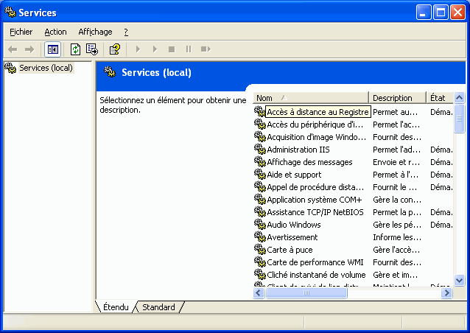The width and height of the screenshot is (470, 333).
Task: Click the vertical scrollbar down arrow
Action: click(x=459, y=280)
